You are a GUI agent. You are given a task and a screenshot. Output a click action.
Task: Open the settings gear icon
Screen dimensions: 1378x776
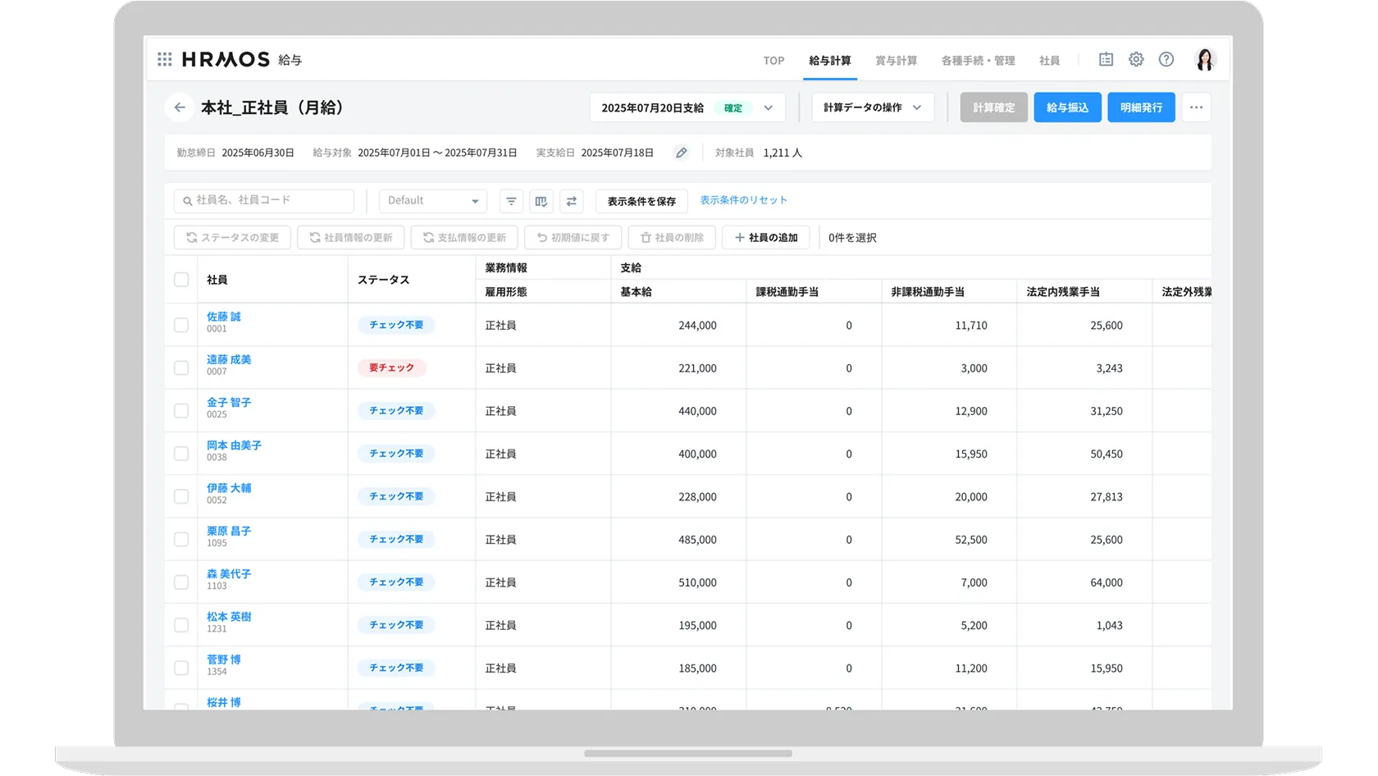pyautogui.click(x=1135, y=58)
